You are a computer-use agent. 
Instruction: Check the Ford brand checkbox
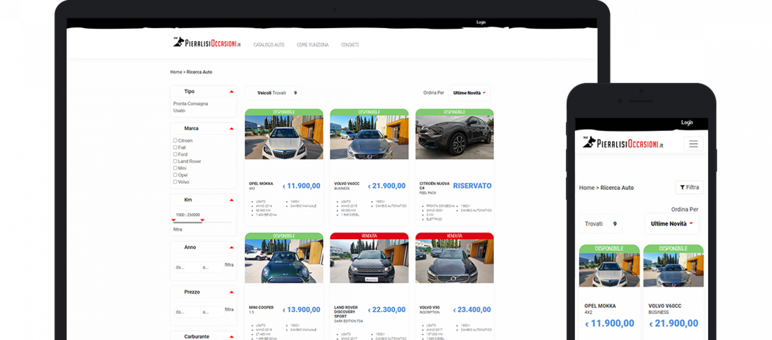click(x=175, y=154)
